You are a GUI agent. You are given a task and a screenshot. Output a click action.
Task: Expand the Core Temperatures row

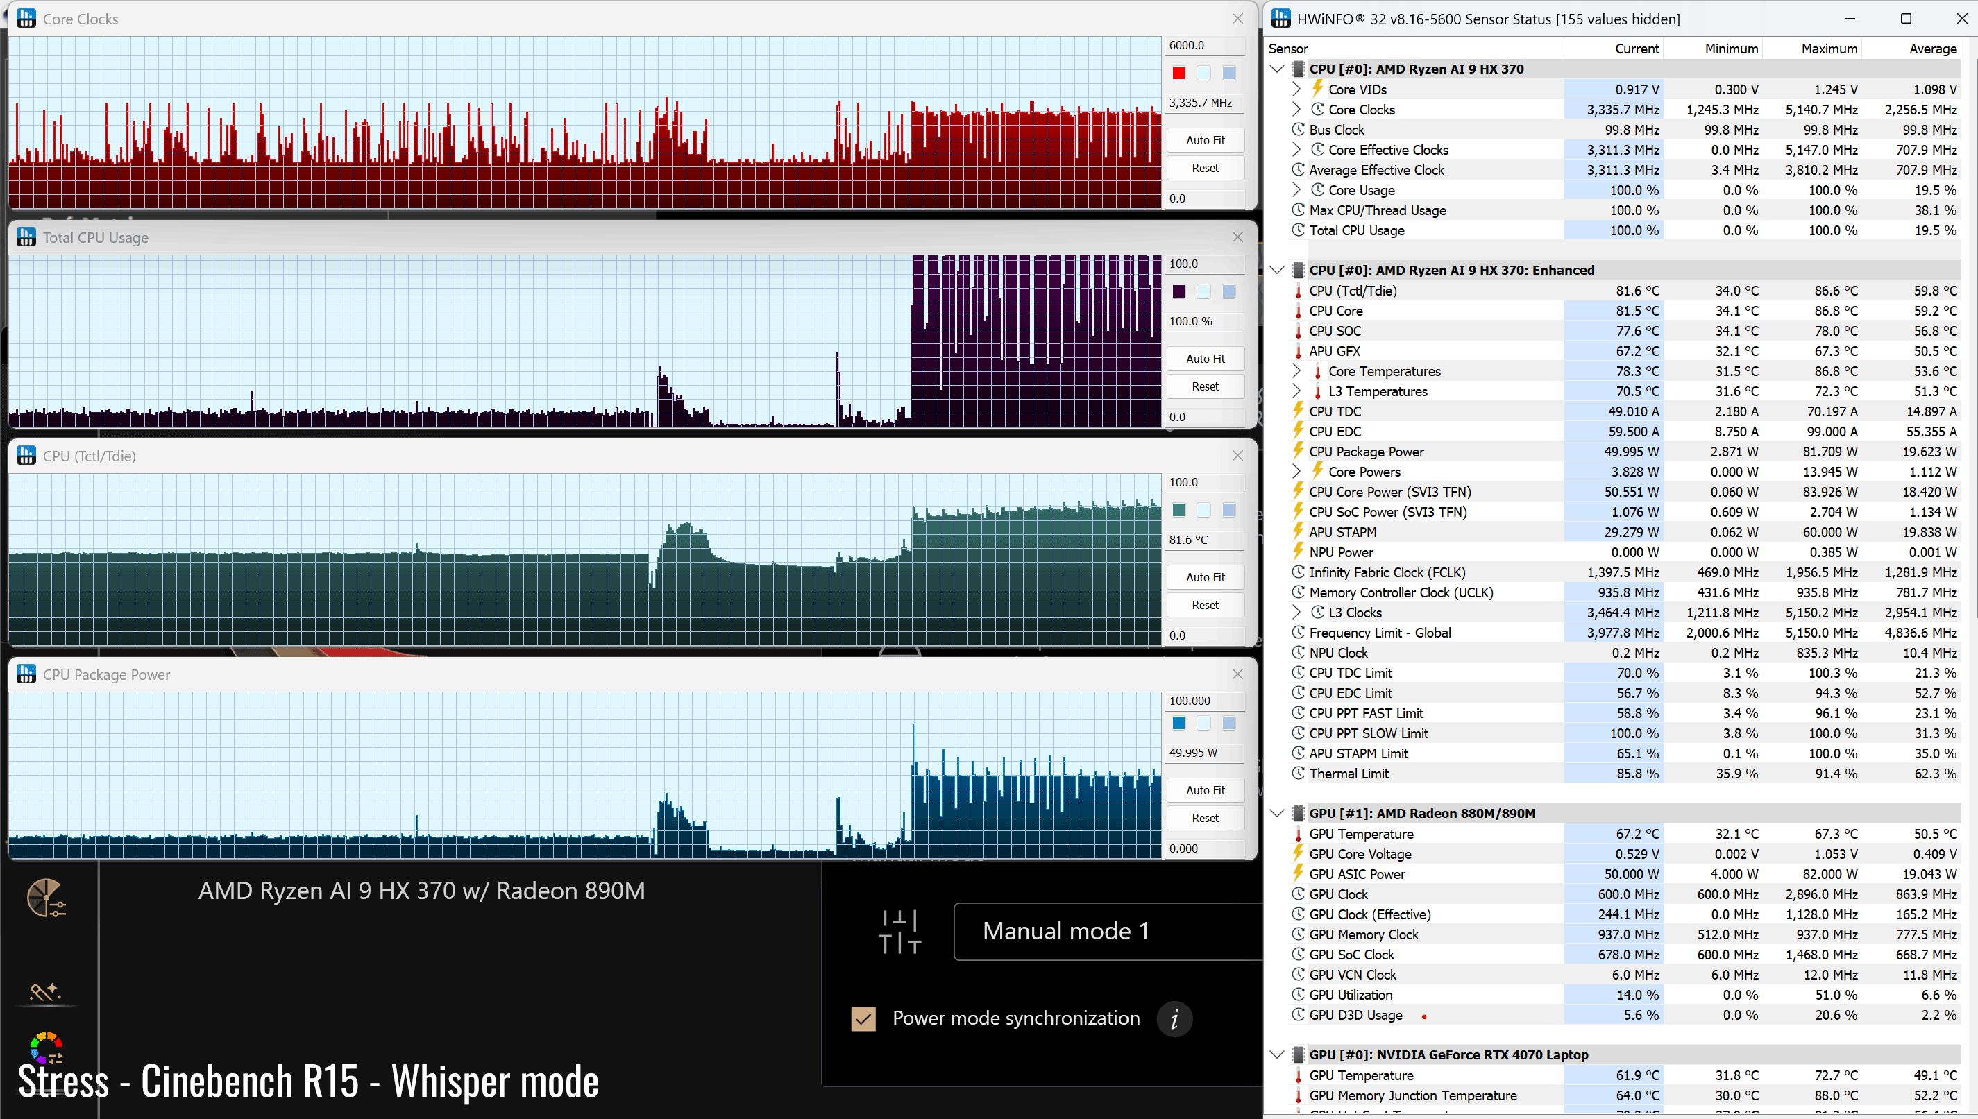pos(1296,370)
